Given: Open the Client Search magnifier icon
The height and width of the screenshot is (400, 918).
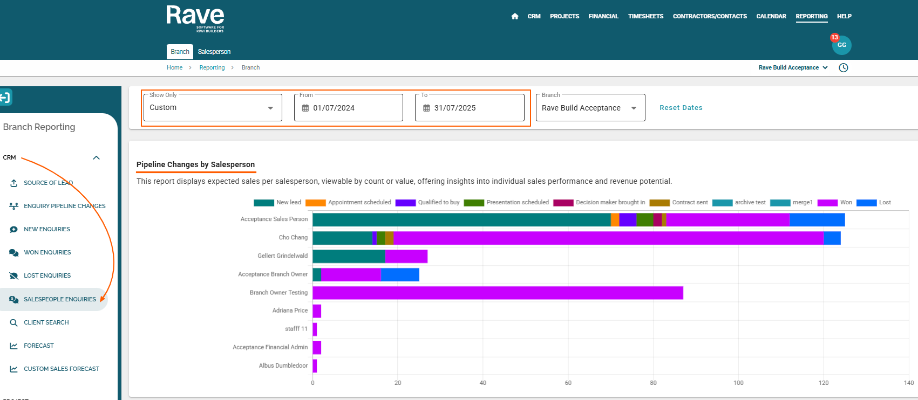Looking at the screenshot, I should click(x=13, y=323).
